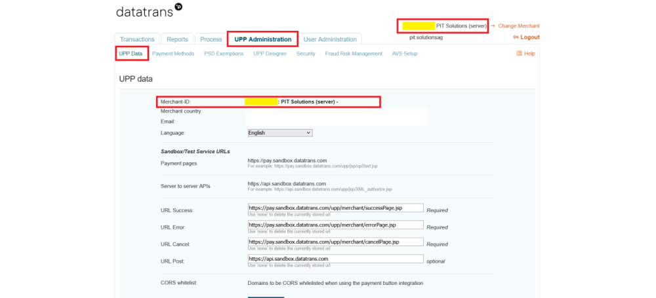Open Fraud Risk Management
656x298 pixels.
click(353, 54)
